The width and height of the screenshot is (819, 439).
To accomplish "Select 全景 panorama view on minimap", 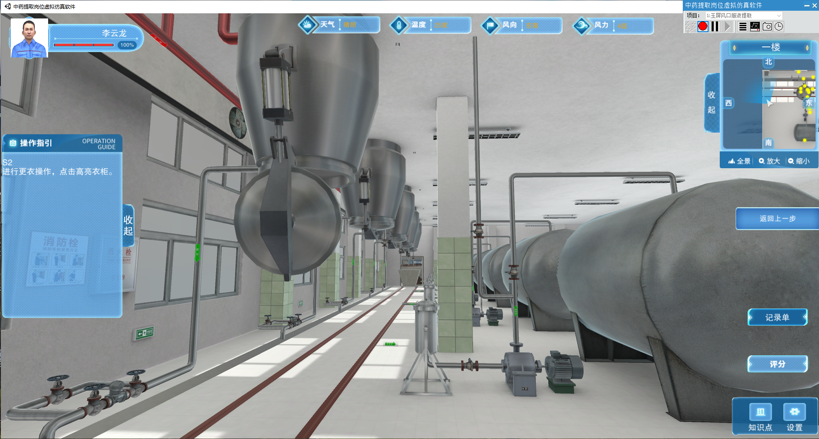I will (740, 161).
